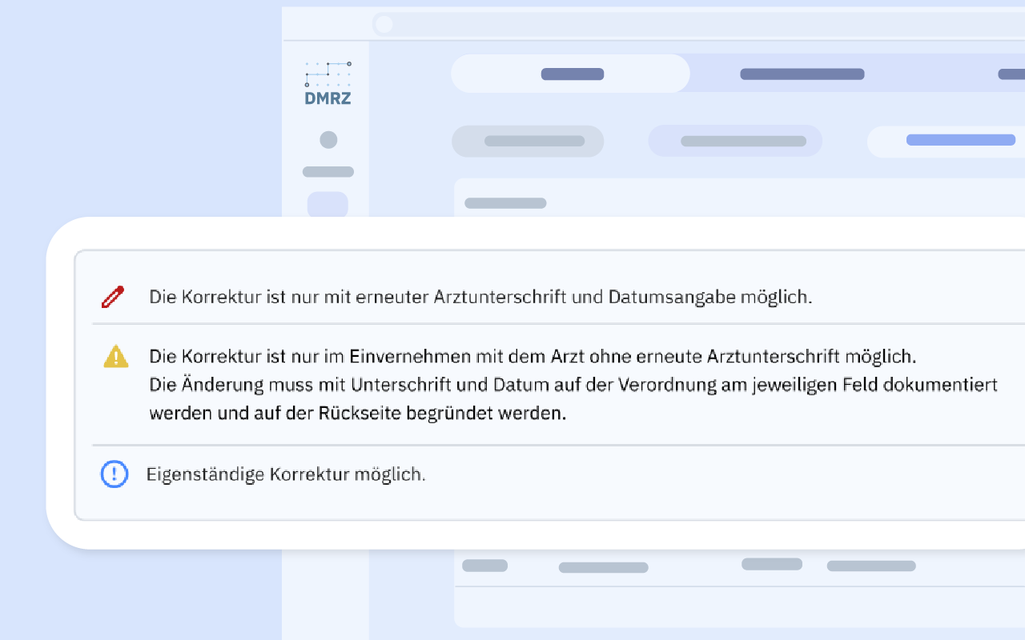Click the gray label below sidebar avatar
The image size is (1025, 640).
click(328, 172)
